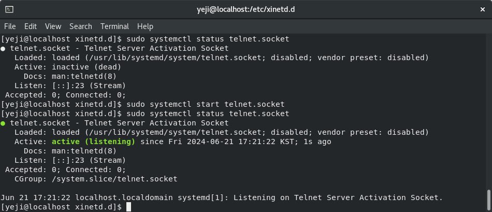
Task: Open the Terminal menu
Action: coord(114,26)
